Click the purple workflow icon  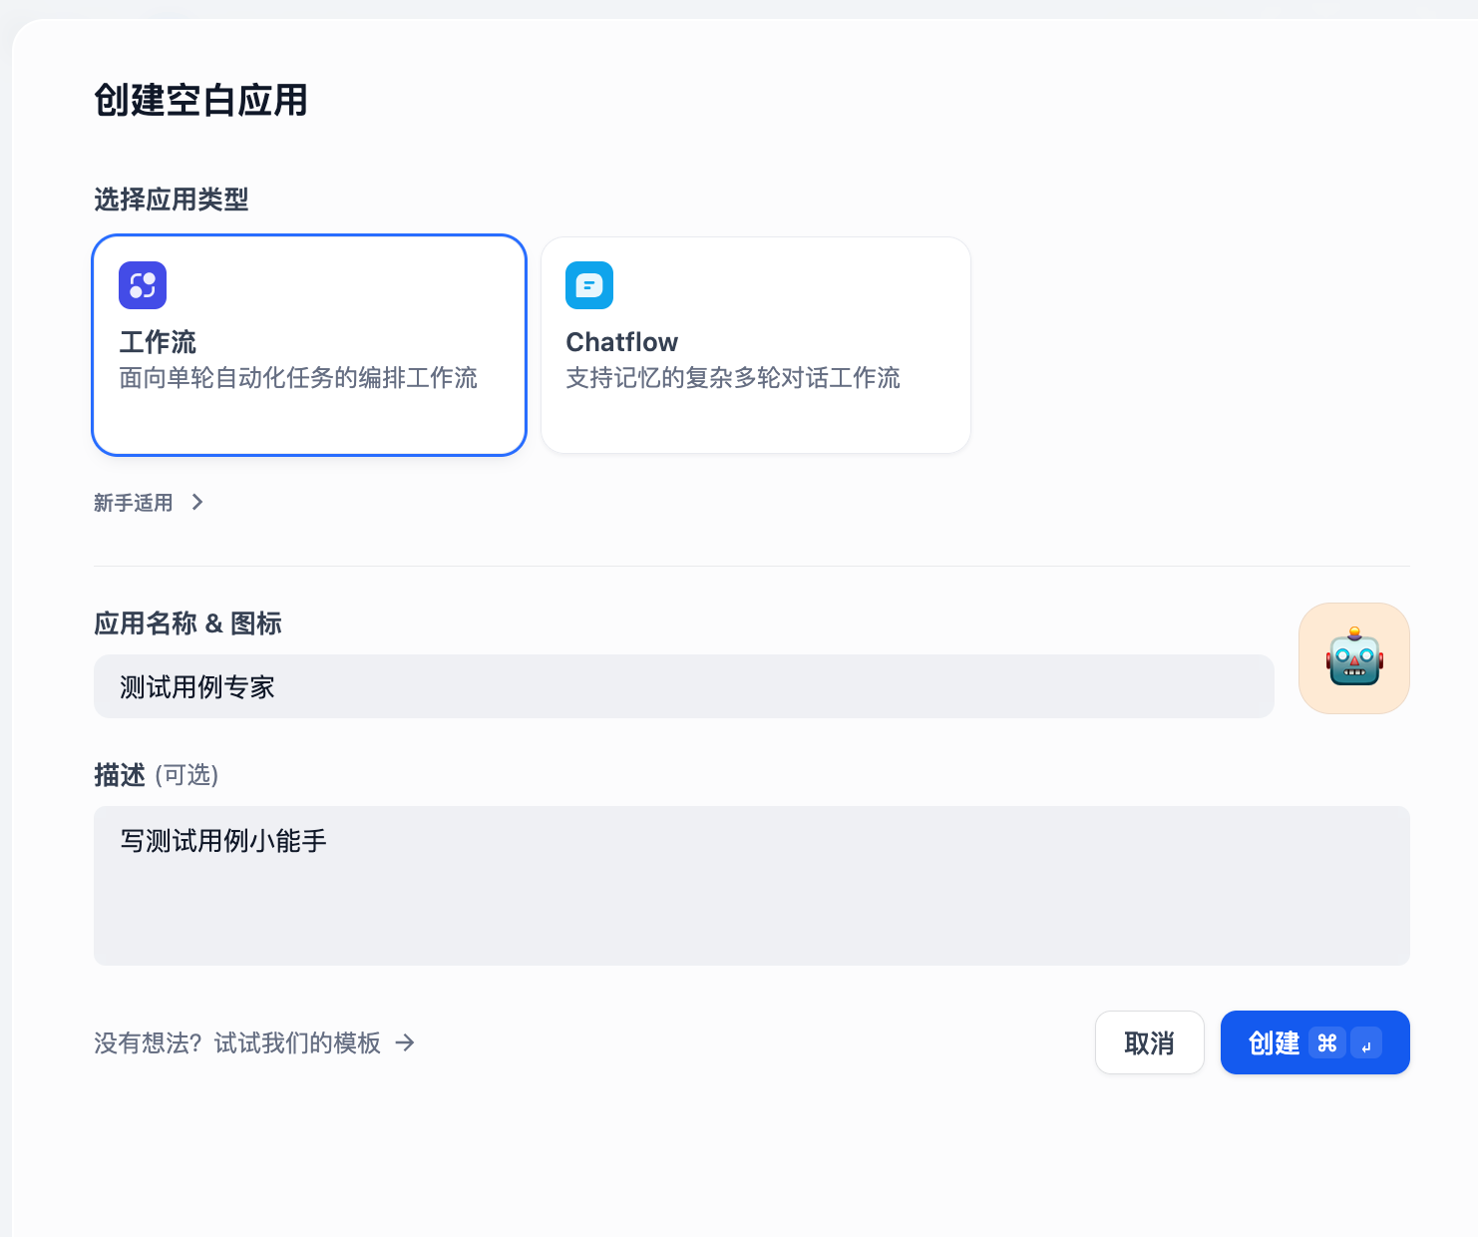pos(143,285)
